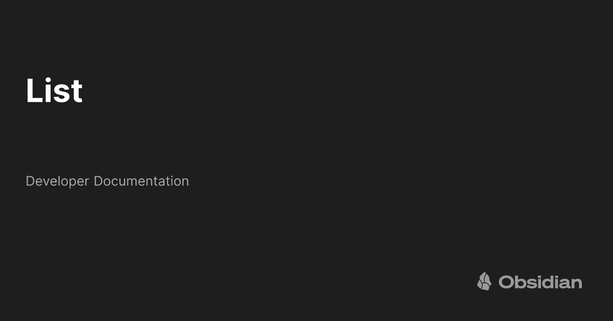
Task: Click the "List" page title
Action: pos(54,91)
